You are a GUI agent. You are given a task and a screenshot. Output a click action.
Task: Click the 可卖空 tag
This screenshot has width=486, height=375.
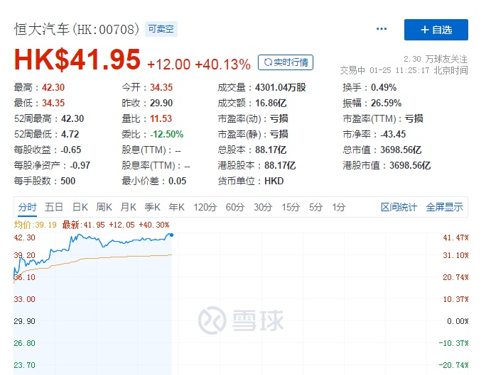point(161,29)
